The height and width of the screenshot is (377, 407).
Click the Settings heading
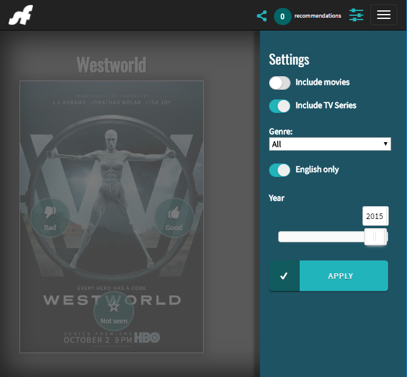[289, 60]
